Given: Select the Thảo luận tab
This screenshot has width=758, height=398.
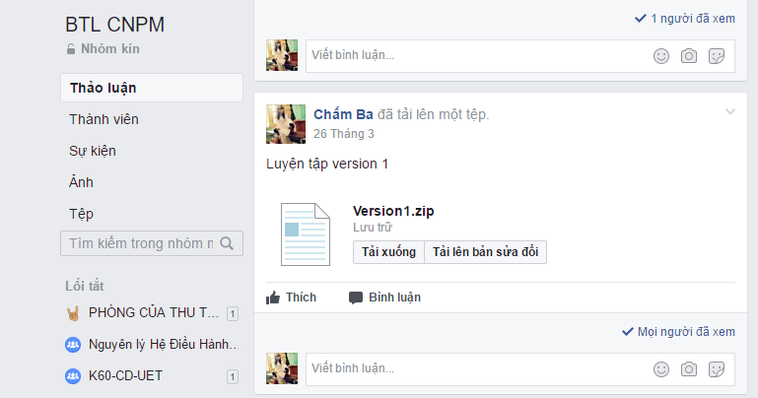Looking at the screenshot, I should click(x=103, y=88).
